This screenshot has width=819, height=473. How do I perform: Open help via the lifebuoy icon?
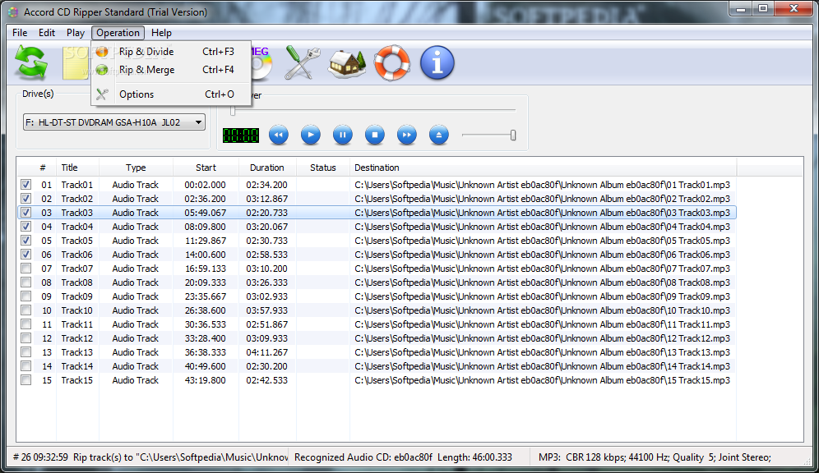pos(391,62)
